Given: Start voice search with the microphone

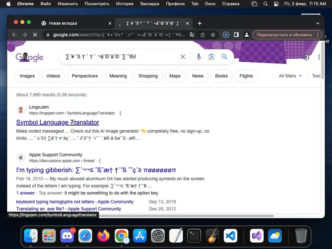Looking at the screenshot, I should point(199,57).
